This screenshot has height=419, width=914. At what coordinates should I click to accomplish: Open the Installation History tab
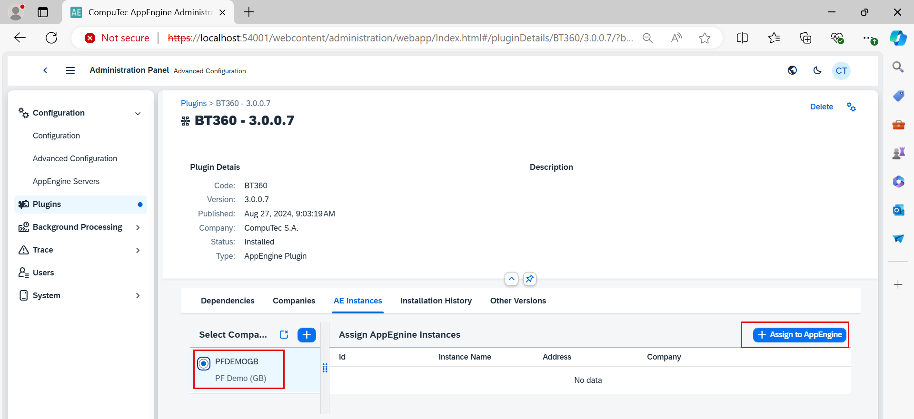point(436,301)
